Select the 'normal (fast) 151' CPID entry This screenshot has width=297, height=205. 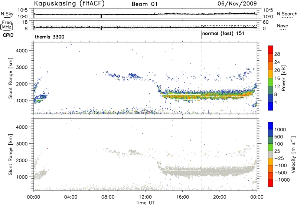(223, 34)
